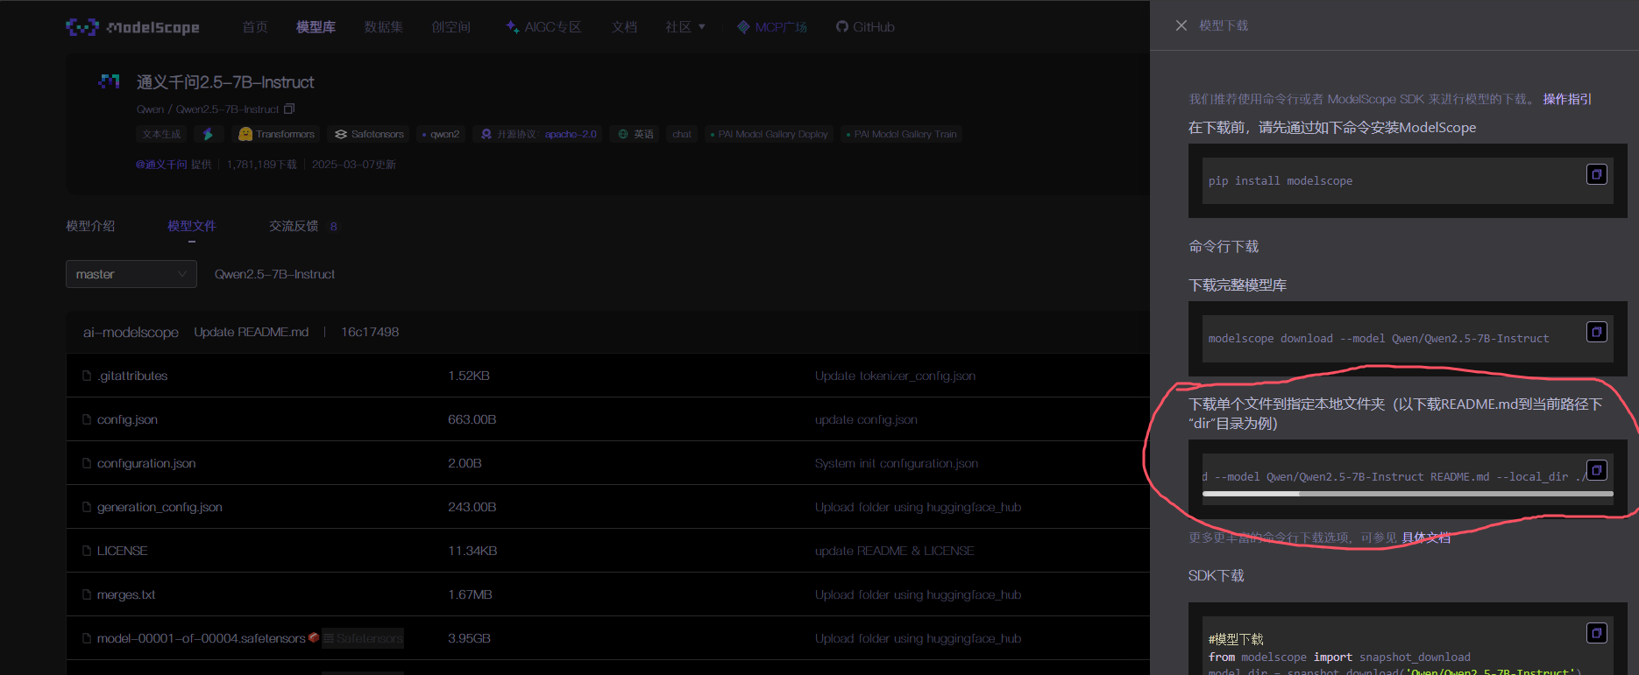Click the 3.95GB size of model-00001 file

[469, 638]
